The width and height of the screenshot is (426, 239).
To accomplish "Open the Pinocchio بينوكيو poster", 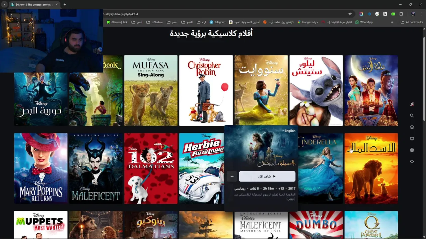I will [x=151, y=225].
